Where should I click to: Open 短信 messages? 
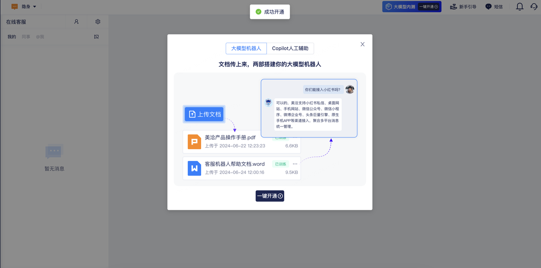(494, 7)
